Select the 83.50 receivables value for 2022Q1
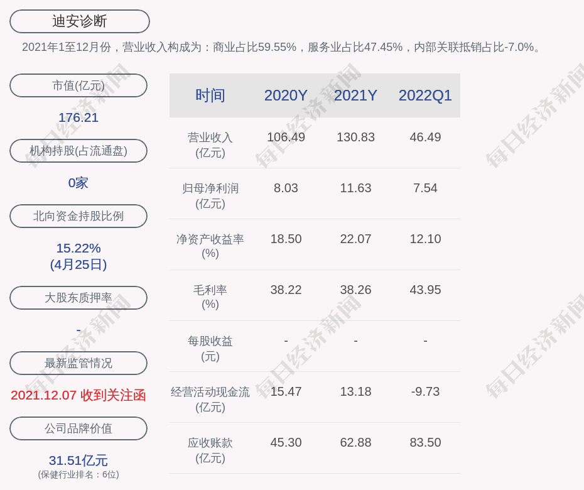 coord(425,442)
